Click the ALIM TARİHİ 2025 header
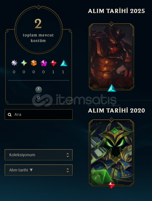The width and height of the screenshot is (152, 201). [x=116, y=11]
